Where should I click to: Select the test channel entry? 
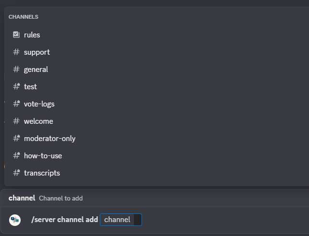(30, 86)
